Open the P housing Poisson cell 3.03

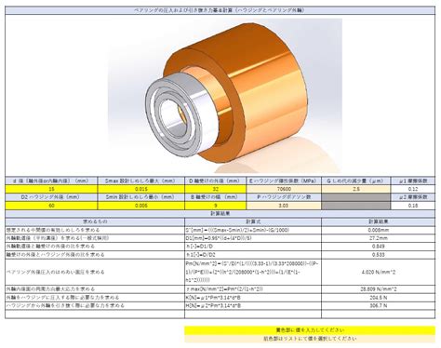(x=284, y=206)
